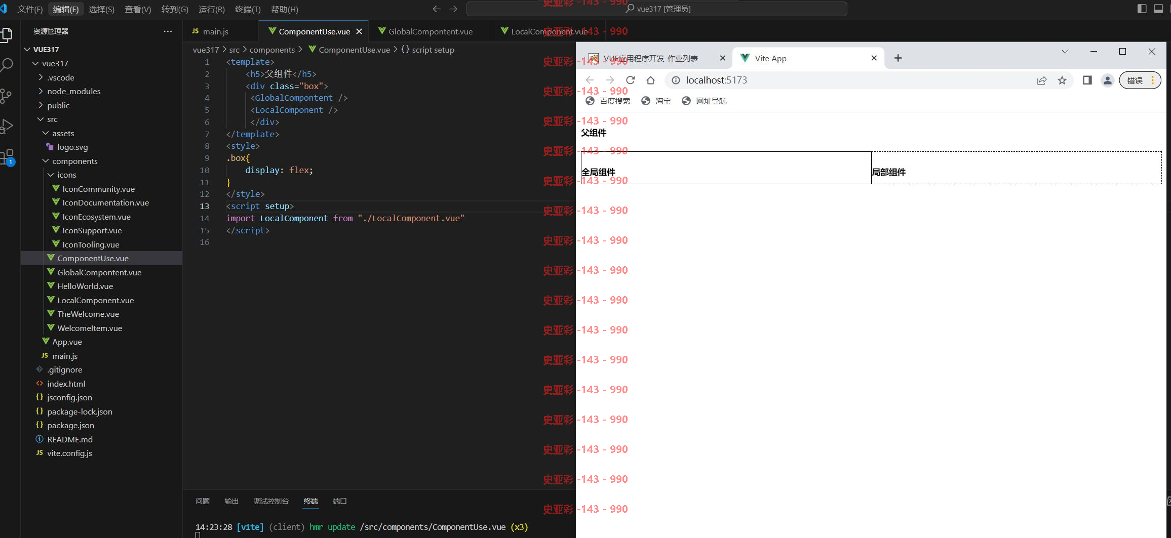The width and height of the screenshot is (1171, 538).
Task: Open browser profile avatar
Action: 1108,80
